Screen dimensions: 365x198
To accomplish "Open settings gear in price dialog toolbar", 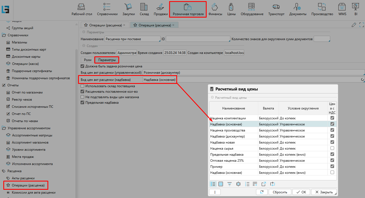I will (238, 184).
